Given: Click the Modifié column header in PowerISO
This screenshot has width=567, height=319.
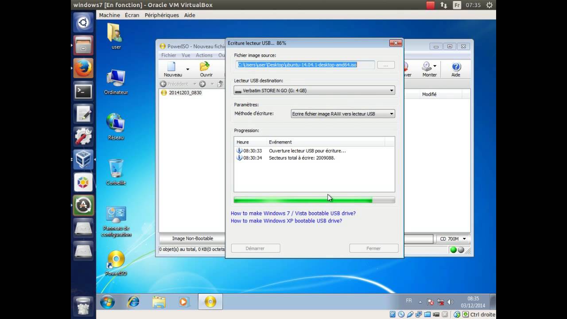Looking at the screenshot, I should [440, 94].
